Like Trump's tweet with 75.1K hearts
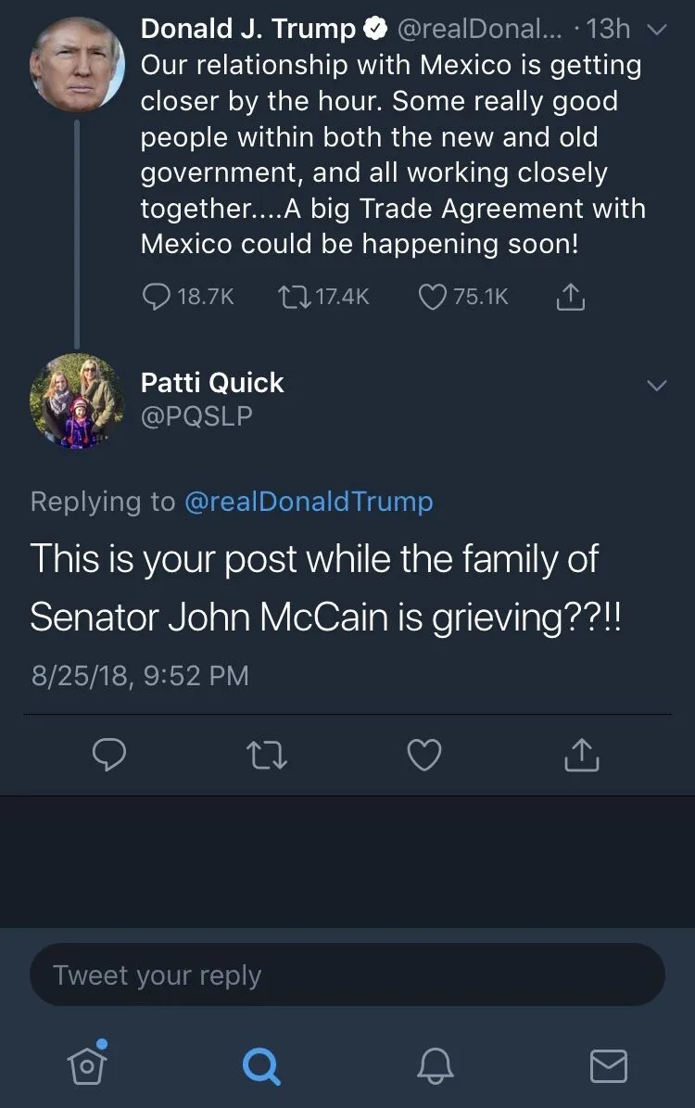The image size is (695, 1108). pos(432,297)
